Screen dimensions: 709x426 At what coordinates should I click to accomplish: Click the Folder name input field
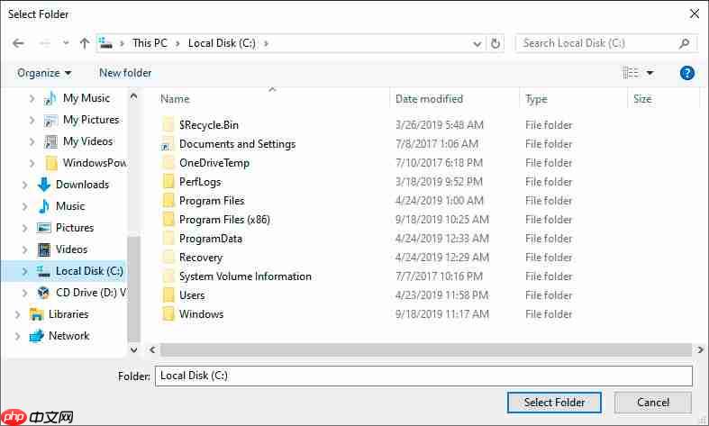pyautogui.click(x=423, y=376)
